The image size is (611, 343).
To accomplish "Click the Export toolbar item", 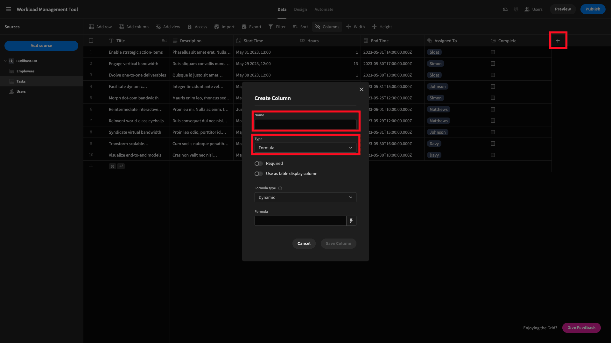I will tap(251, 27).
